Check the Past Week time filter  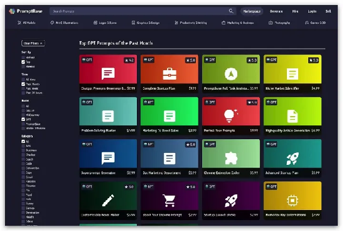pyautogui.click(x=23, y=88)
